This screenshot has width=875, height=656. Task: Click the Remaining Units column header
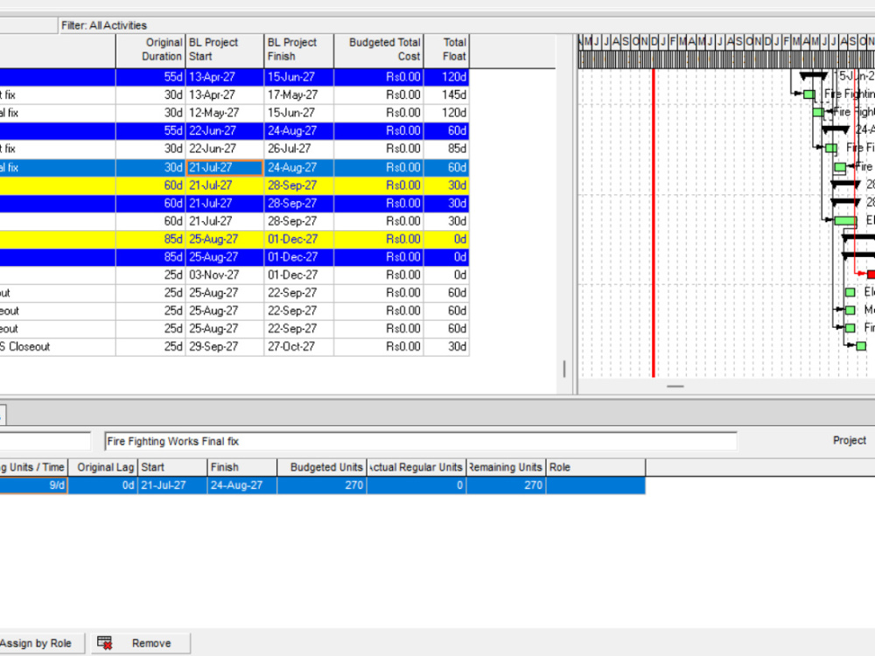(506, 467)
